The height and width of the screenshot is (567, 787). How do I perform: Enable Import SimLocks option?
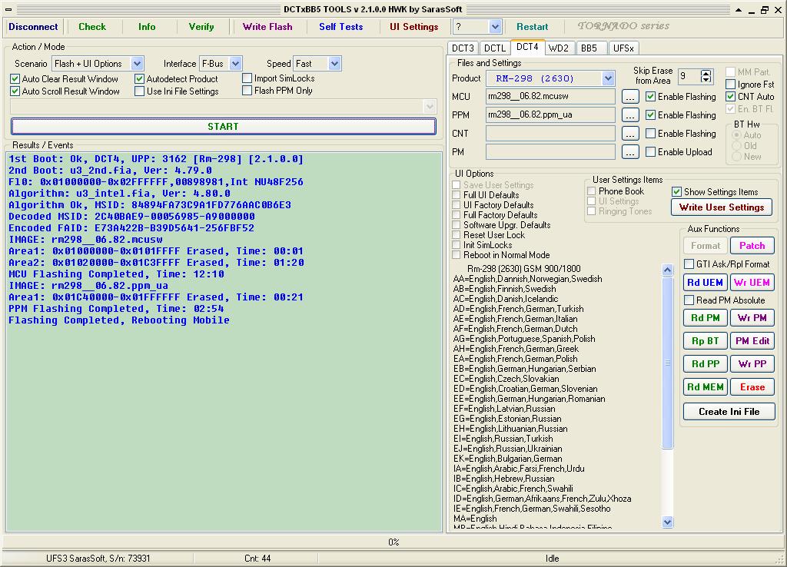pyautogui.click(x=247, y=78)
